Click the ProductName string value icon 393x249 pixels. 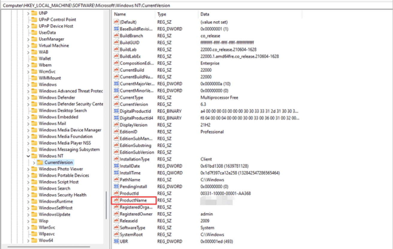(x=116, y=200)
